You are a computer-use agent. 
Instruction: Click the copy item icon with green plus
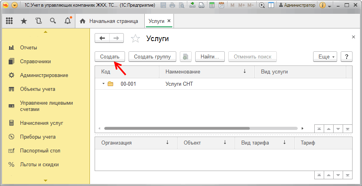point(186,57)
